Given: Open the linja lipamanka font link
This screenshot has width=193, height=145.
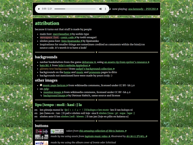Looking at the screenshot, I should pyautogui.click(x=71, y=41).
